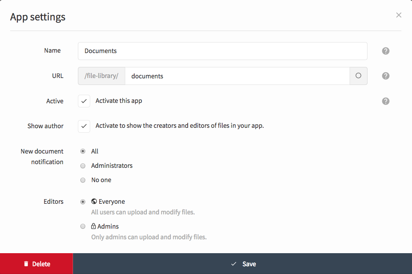
Task: Close the App settings dialog
Action: (399, 15)
